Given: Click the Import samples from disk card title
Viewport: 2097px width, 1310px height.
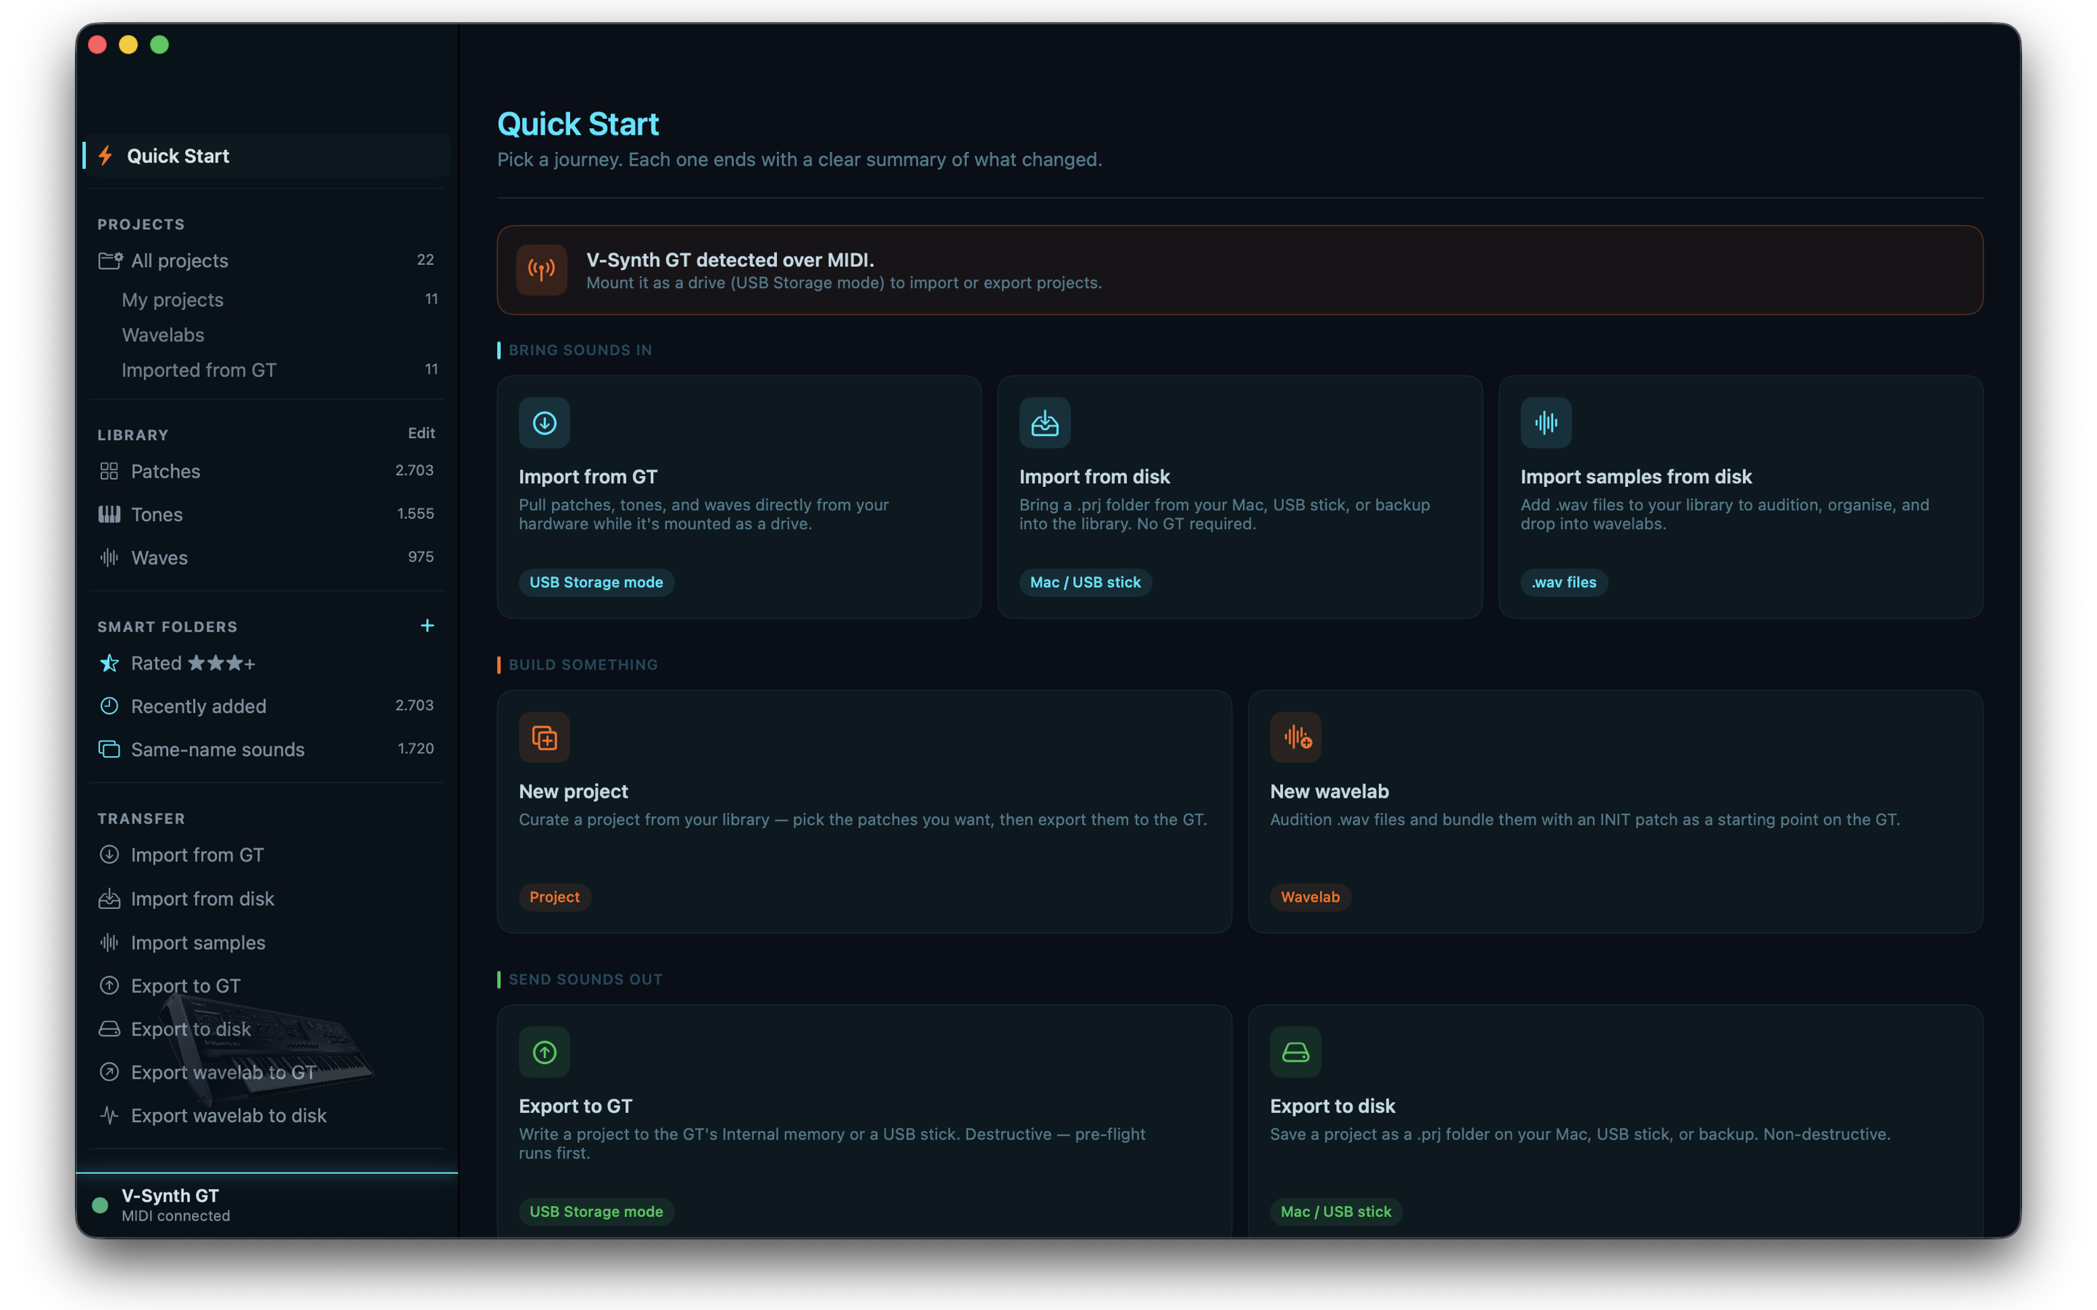Looking at the screenshot, I should coord(1636,477).
